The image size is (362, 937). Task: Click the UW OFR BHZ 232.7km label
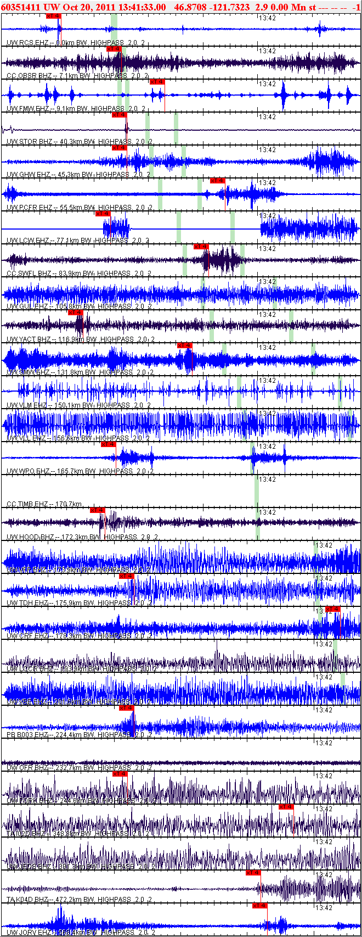[x=80, y=768]
